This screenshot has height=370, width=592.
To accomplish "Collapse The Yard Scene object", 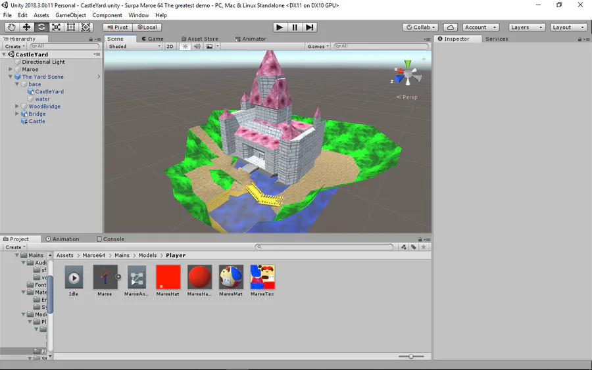I will tap(11, 77).
